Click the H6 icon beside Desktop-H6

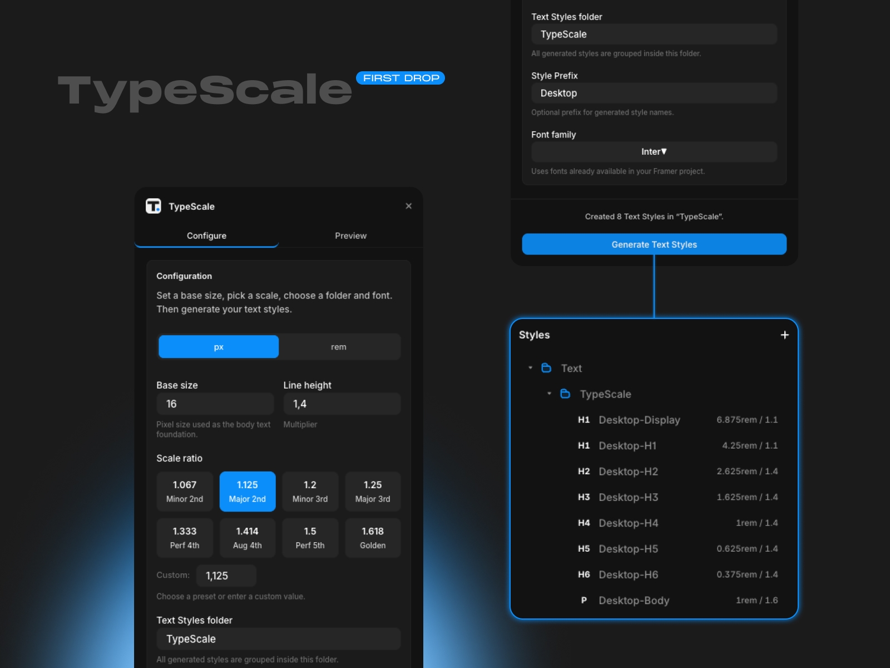pyautogui.click(x=584, y=574)
